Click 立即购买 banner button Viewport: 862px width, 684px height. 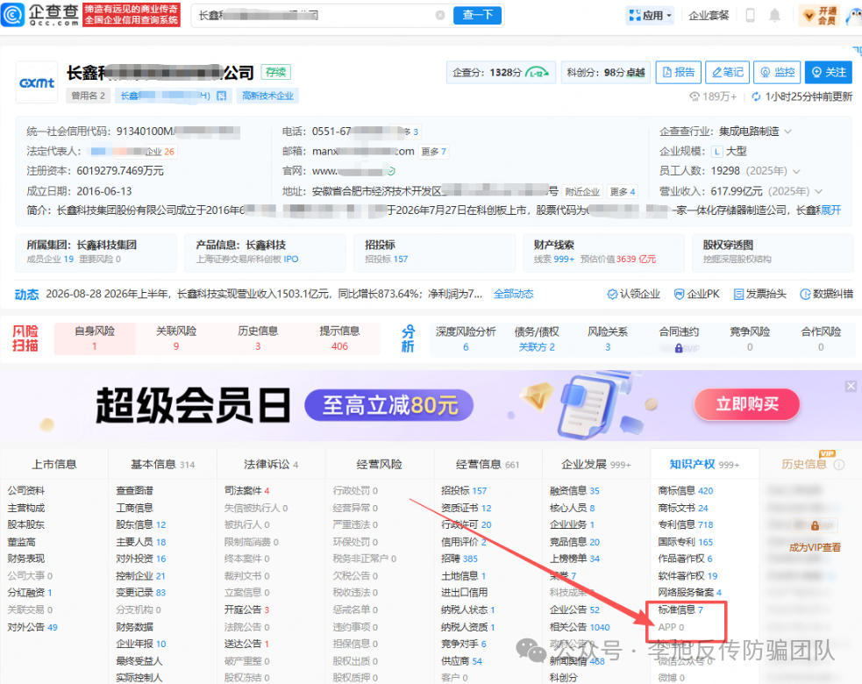pyautogui.click(x=746, y=404)
